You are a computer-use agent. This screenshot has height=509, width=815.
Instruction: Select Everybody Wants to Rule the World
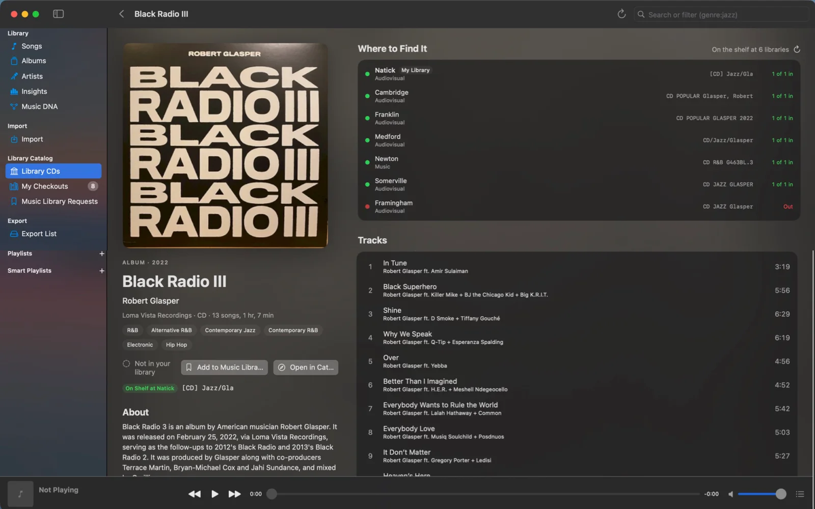point(577,409)
